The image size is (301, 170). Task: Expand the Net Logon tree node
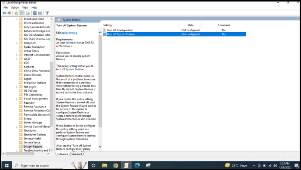pos(17,87)
